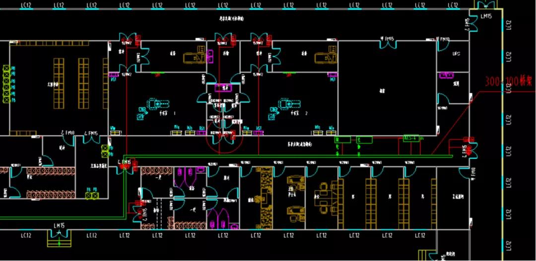Image resolution: width=536 pixels, height=261 pixels.
Task: Click the LM15 door symbol on bottom wall
Action: click(x=59, y=226)
